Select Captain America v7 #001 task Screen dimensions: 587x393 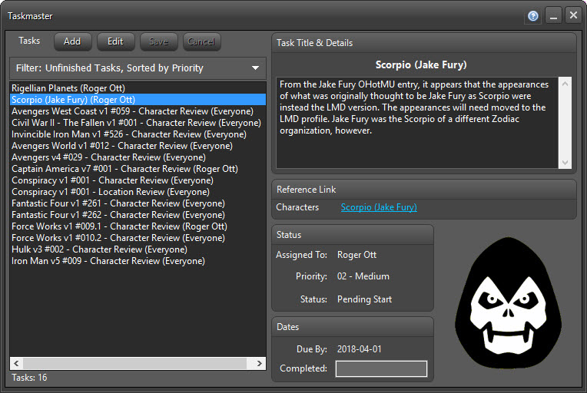(138, 169)
